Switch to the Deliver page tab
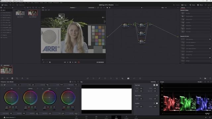 pyautogui.click(x=136, y=117)
